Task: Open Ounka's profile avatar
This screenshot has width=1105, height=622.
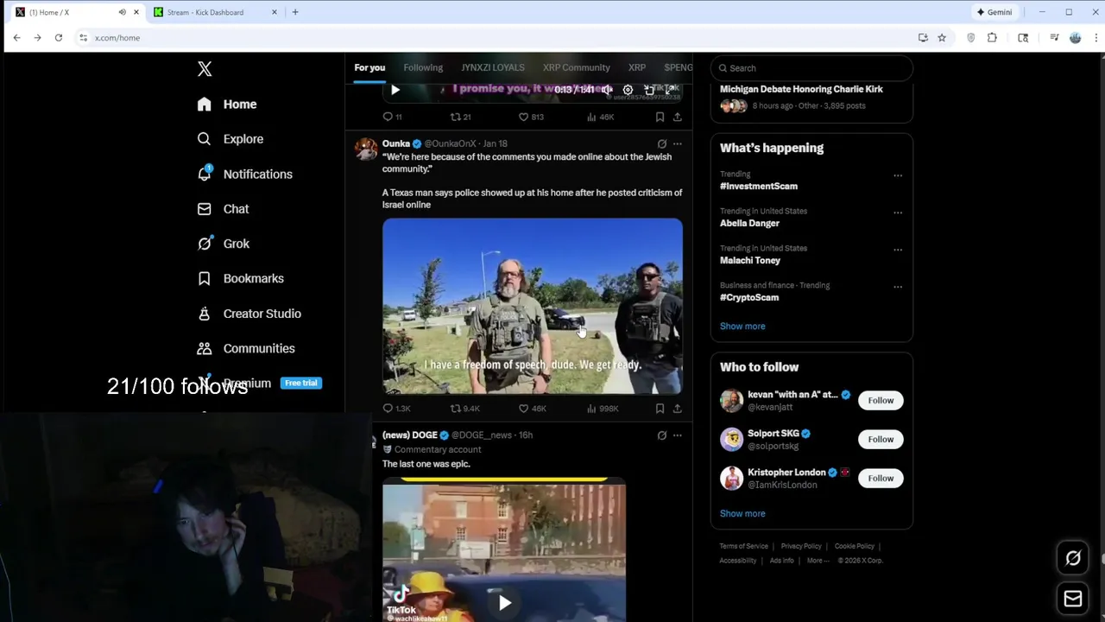Action: point(366,149)
